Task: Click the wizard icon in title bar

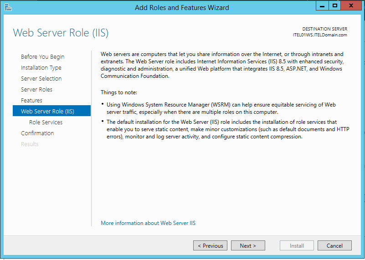Action: point(8,7)
